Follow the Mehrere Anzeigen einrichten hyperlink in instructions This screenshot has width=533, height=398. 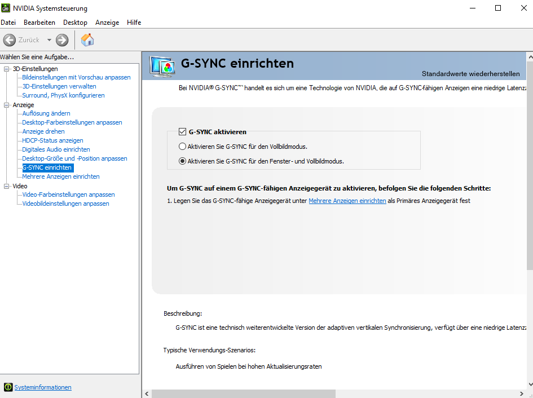[x=347, y=201]
